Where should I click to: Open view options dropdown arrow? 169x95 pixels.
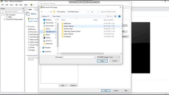pyautogui.click(x=111, y=16)
